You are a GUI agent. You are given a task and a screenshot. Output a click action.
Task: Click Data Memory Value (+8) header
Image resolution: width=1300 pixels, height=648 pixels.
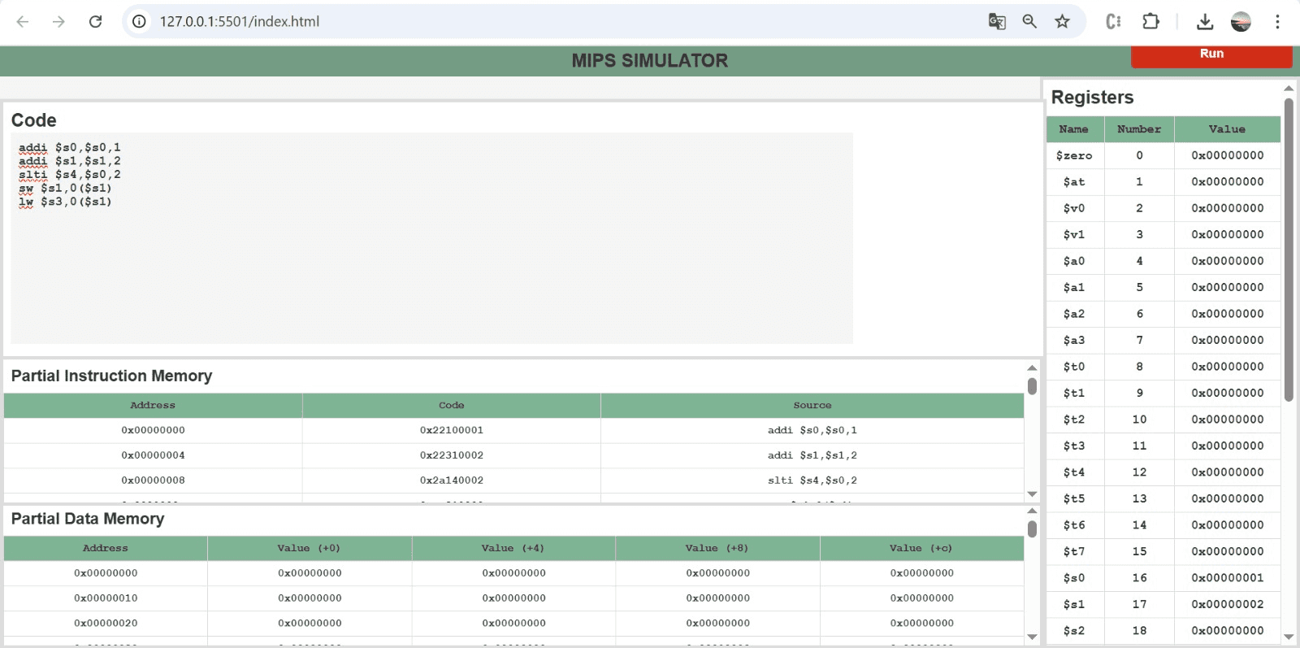(717, 549)
